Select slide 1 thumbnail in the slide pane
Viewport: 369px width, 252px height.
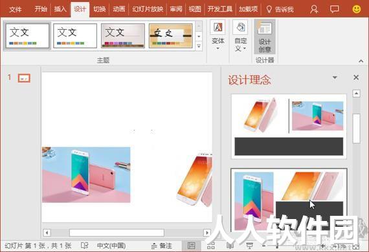[24, 78]
